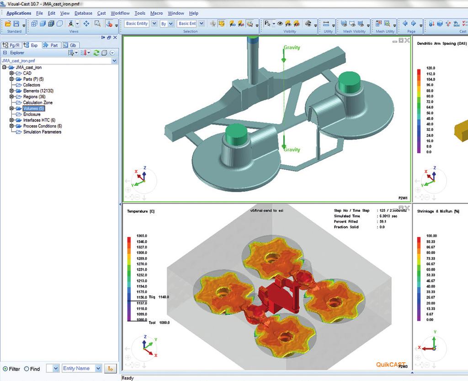Open the Applications menu button
Screen dimensions: 468x381
[19, 13]
